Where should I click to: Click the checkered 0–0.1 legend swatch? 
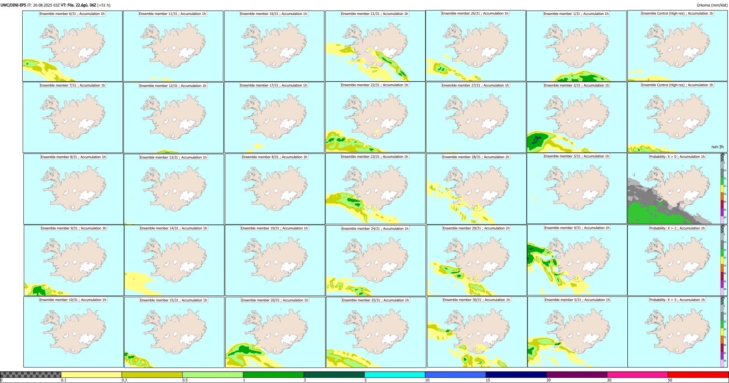(31, 375)
